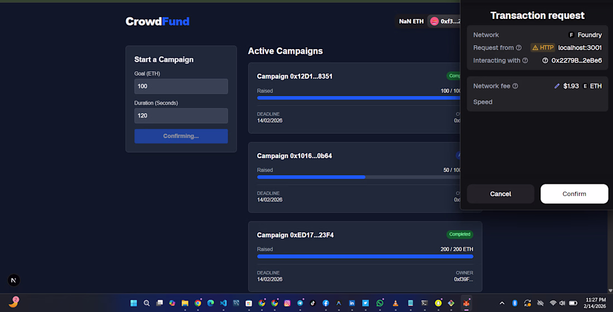The height and width of the screenshot is (312, 613).
Task: Click the localhost:3001 request origin
Action: pyautogui.click(x=580, y=48)
